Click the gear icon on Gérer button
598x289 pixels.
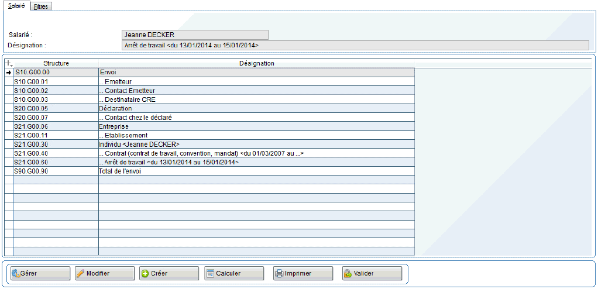click(15, 273)
